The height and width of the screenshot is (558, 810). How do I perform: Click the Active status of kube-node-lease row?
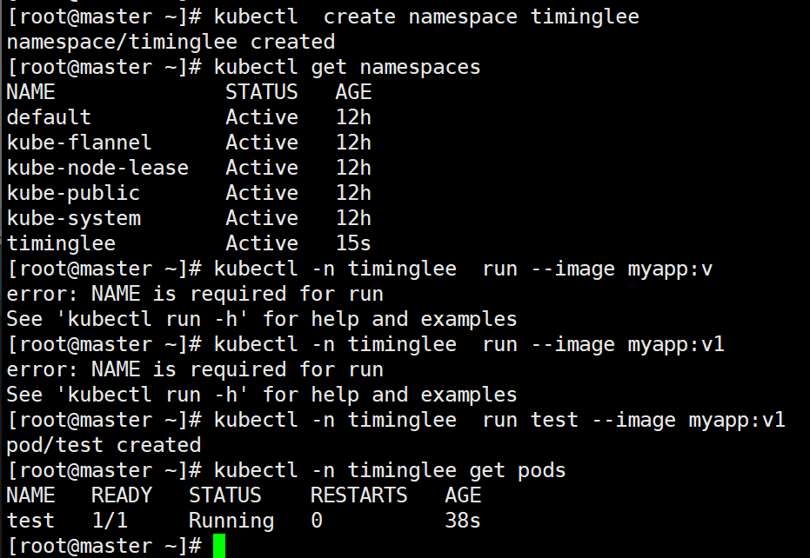(262, 168)
